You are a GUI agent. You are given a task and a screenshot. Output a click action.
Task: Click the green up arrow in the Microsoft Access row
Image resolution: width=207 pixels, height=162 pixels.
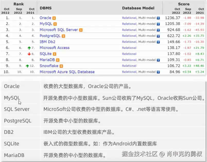click(29, 48)
